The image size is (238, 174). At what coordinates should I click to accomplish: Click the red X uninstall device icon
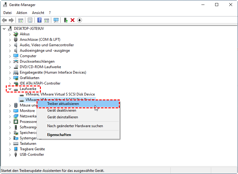73,20
